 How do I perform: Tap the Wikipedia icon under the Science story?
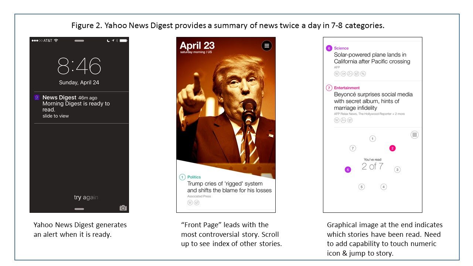(337, 74)
